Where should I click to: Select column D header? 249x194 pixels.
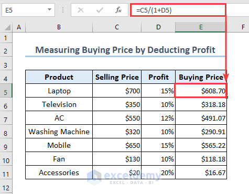click(158, 27)
